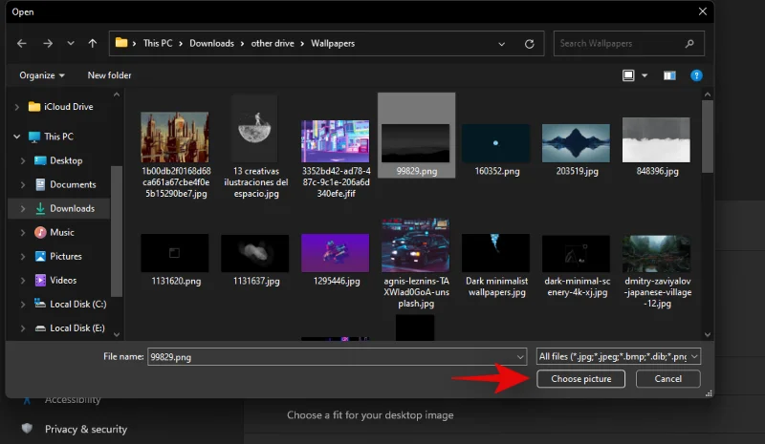Toggle the preview pane icon
This screenshot has width=765, height=444.
(x=669, y=74)
